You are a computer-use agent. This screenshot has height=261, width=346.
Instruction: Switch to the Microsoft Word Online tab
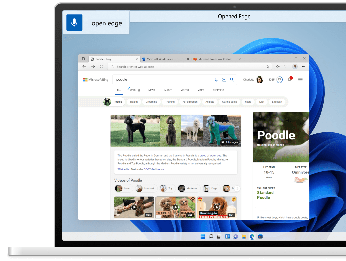tap(166, 59)
